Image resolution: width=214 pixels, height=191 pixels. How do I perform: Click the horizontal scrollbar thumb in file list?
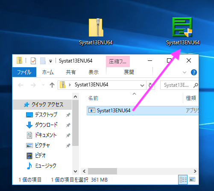tap(103, 171)
